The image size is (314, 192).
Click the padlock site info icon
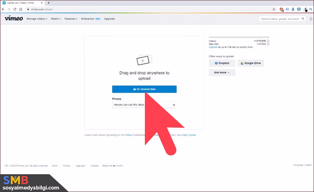coord(28,9)
